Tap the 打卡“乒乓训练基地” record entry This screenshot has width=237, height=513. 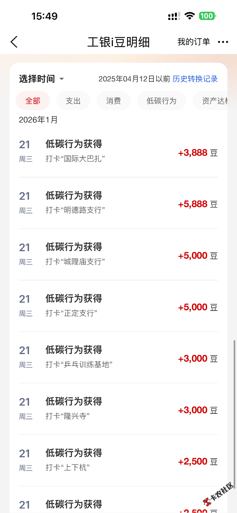pos(118,357)
